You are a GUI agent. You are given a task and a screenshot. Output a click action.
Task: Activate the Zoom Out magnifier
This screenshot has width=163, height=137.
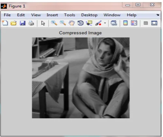tap(63, 23)
